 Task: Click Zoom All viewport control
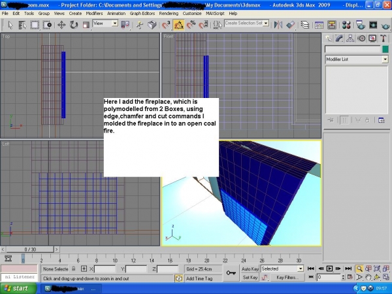[368, 269]
